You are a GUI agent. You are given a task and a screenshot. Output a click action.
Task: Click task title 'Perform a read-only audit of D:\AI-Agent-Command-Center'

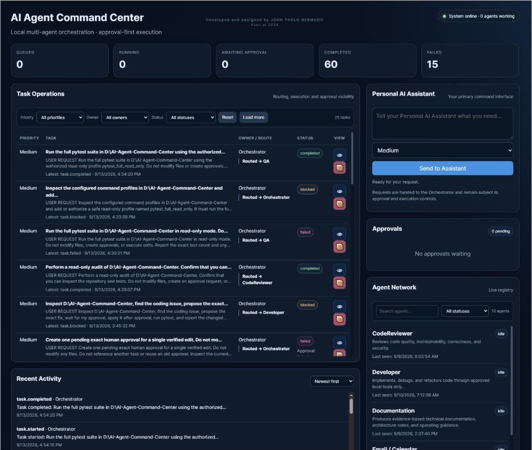click(x=138, y=267)
